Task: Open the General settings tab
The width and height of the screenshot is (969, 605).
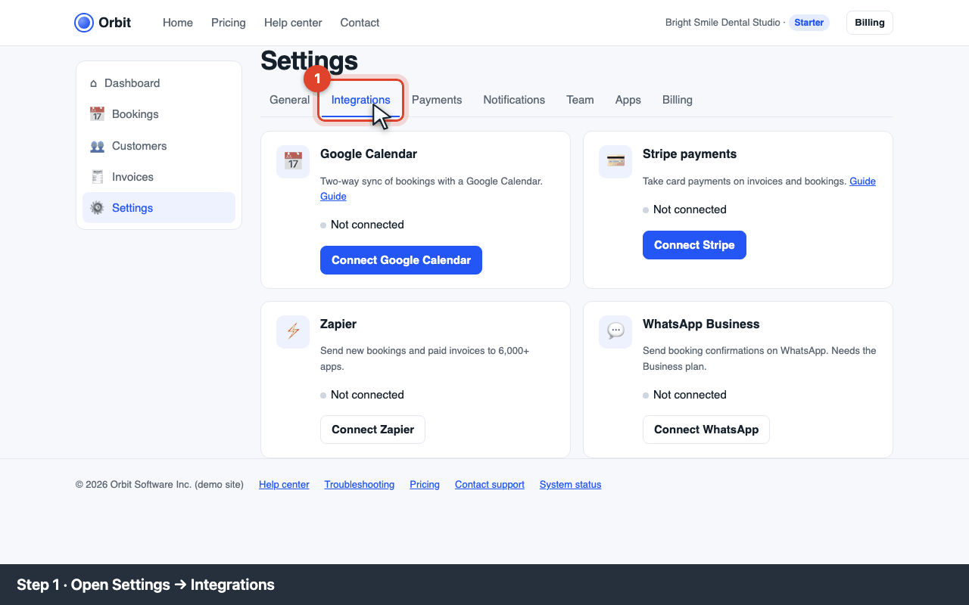Action: 289,100
